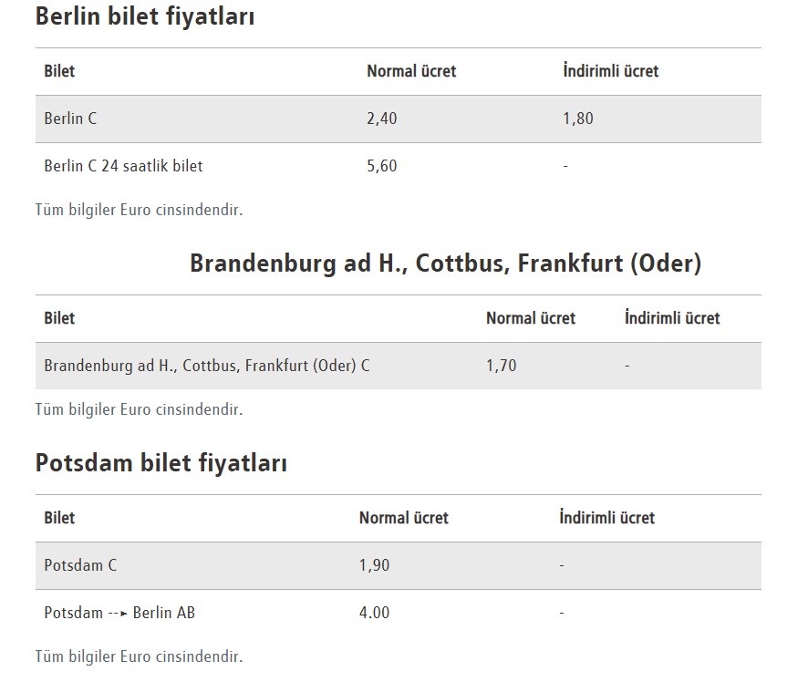Image resolution: width=798 pixels, height=682 pixels.
Task: Select the 'Potsdam --► Berlin AB' ticket row
Action: [119, 613]
